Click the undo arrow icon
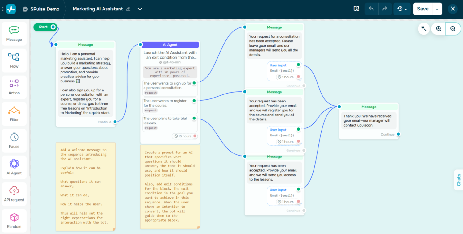This screenshot has height=234, width=463. (371, 9)
